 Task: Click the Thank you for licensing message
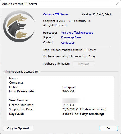coord(70,50)
